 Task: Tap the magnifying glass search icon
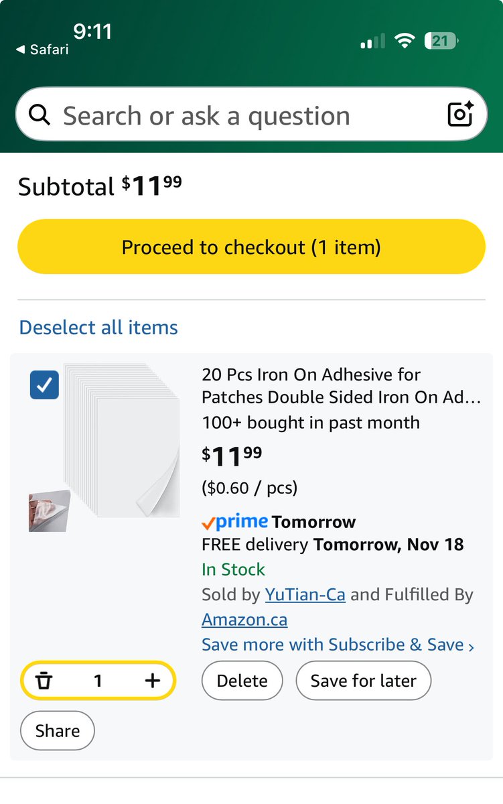pyautogui.click(x=40, y=115)
